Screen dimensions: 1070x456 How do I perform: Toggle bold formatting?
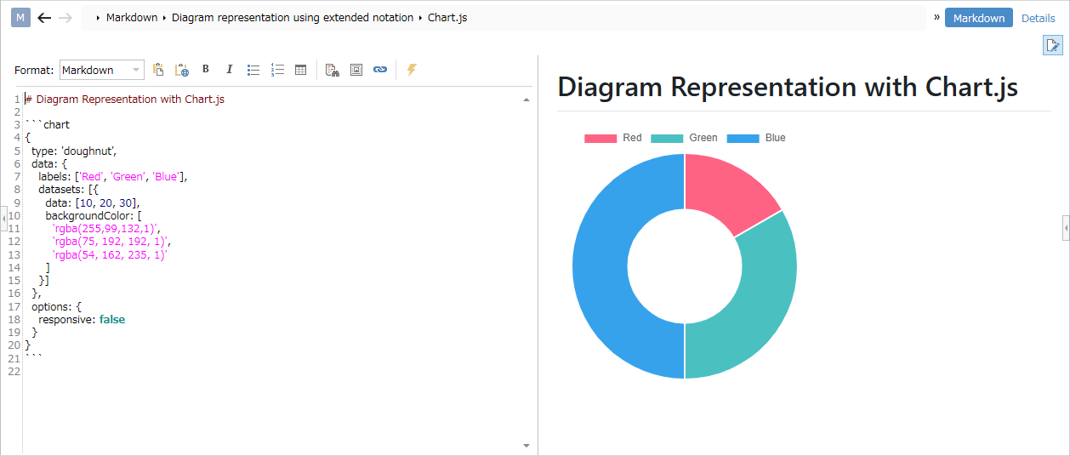coord(206,70)
